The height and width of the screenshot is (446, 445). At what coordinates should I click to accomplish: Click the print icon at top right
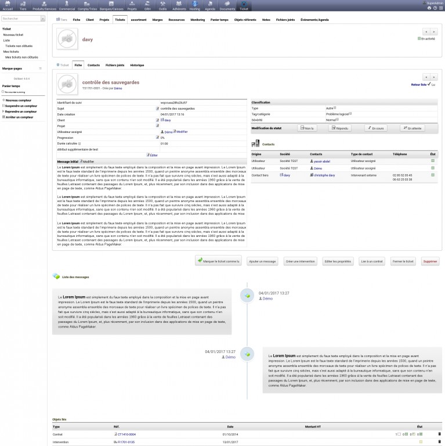[x=429, y=8]
